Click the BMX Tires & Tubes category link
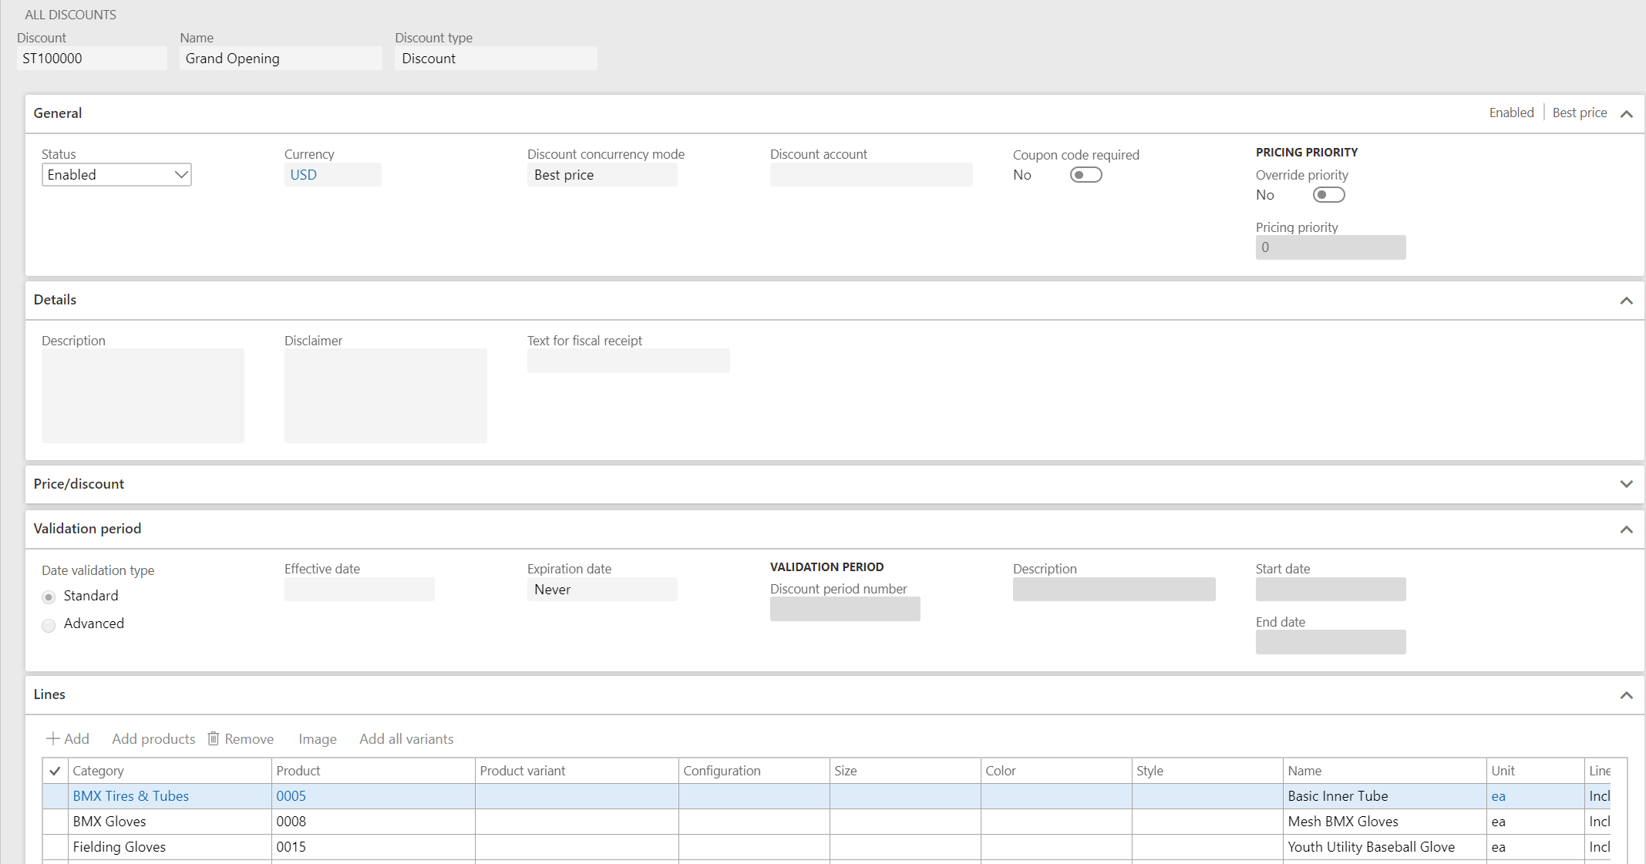Image resolution: width=1646 pixels, height=864 pixels. coord(130,795)
